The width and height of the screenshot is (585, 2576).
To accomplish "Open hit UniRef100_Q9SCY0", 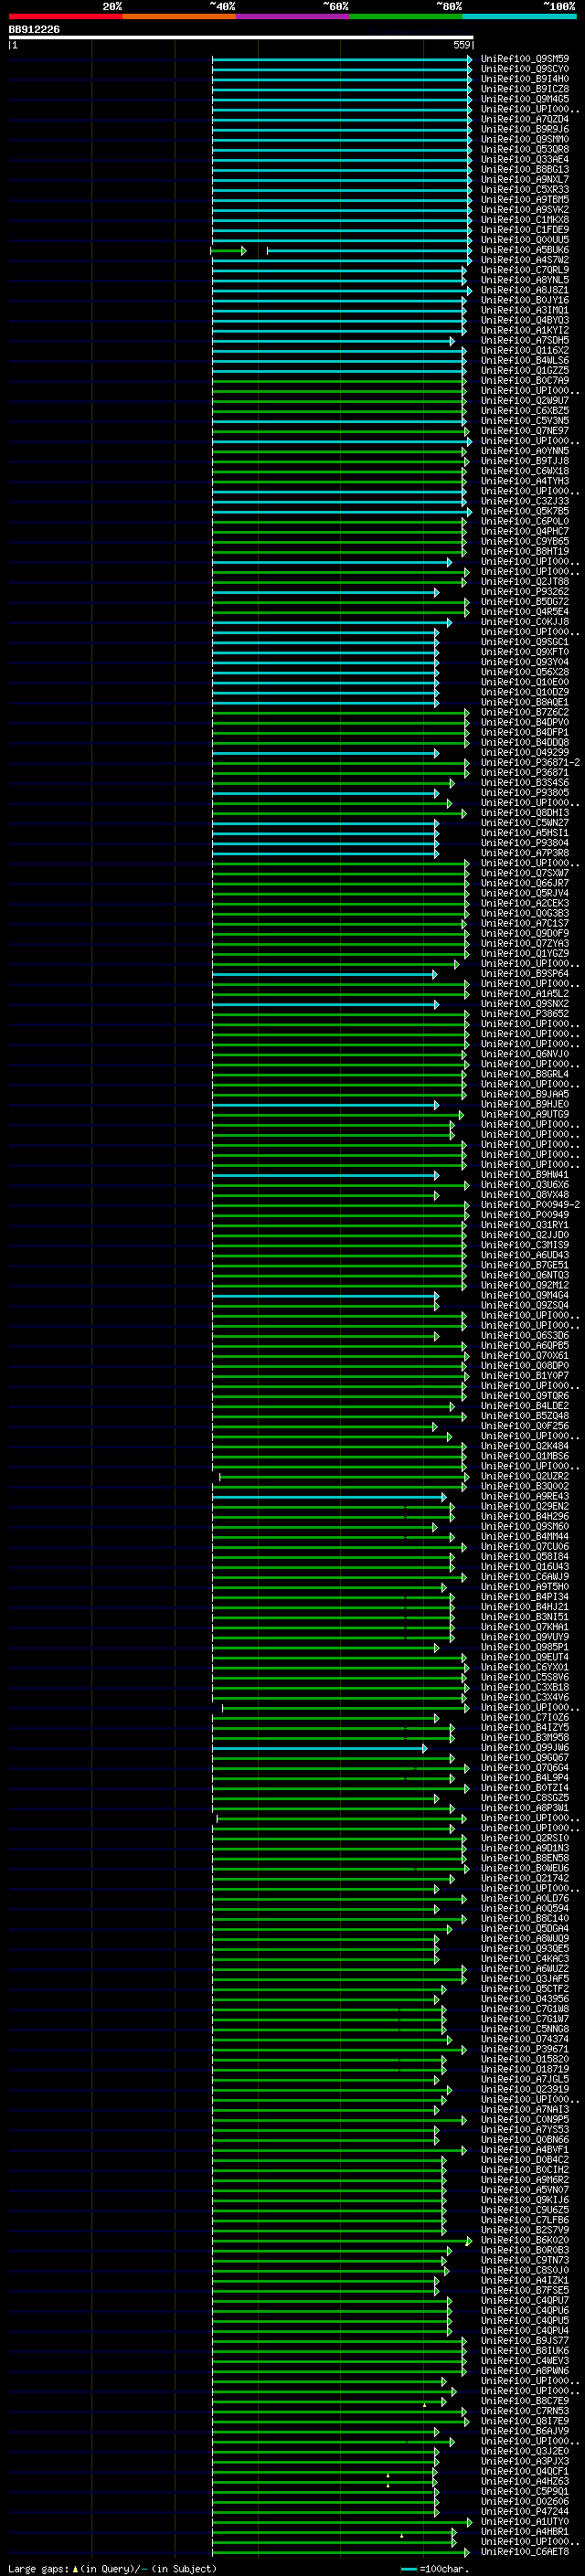I will pyautogui.click(x=525, y=70).
